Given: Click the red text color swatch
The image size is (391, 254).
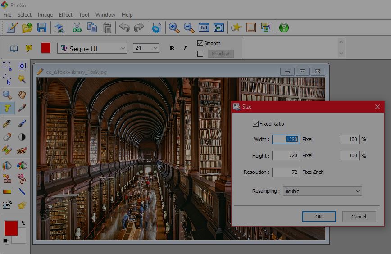Looking at the screenshot, I should click(x=46, y=48).
